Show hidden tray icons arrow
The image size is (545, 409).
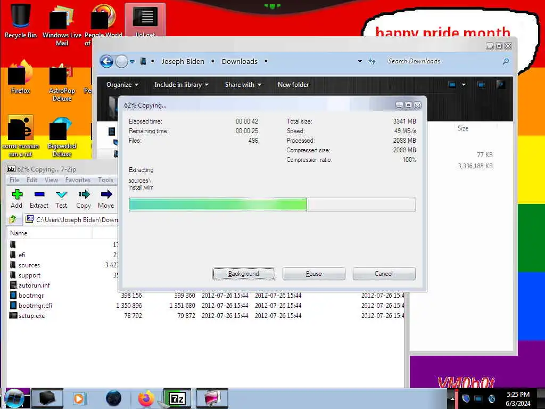point(452,398)
